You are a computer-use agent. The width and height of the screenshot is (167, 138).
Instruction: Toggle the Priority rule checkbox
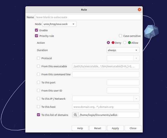coord(37,36)
